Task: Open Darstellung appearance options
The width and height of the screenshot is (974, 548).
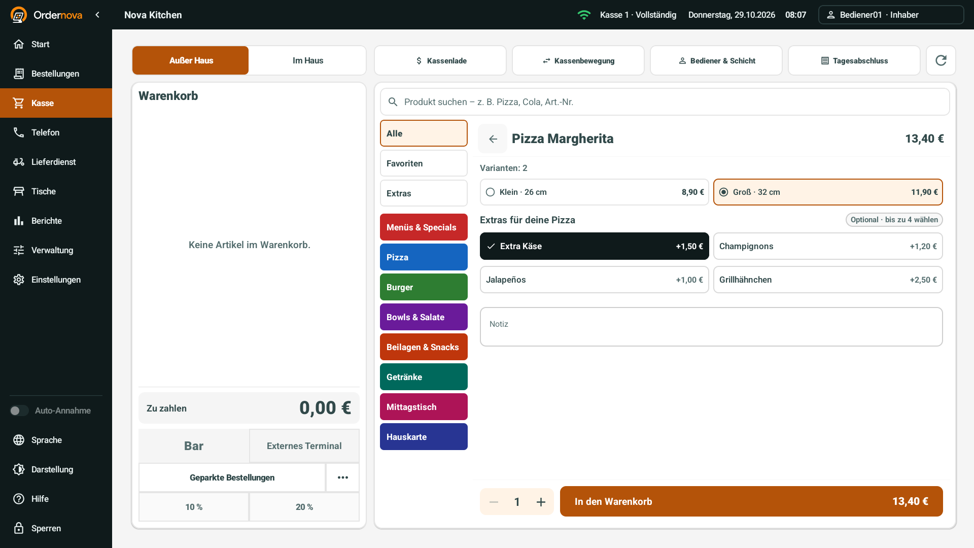Action: [56, 469]
